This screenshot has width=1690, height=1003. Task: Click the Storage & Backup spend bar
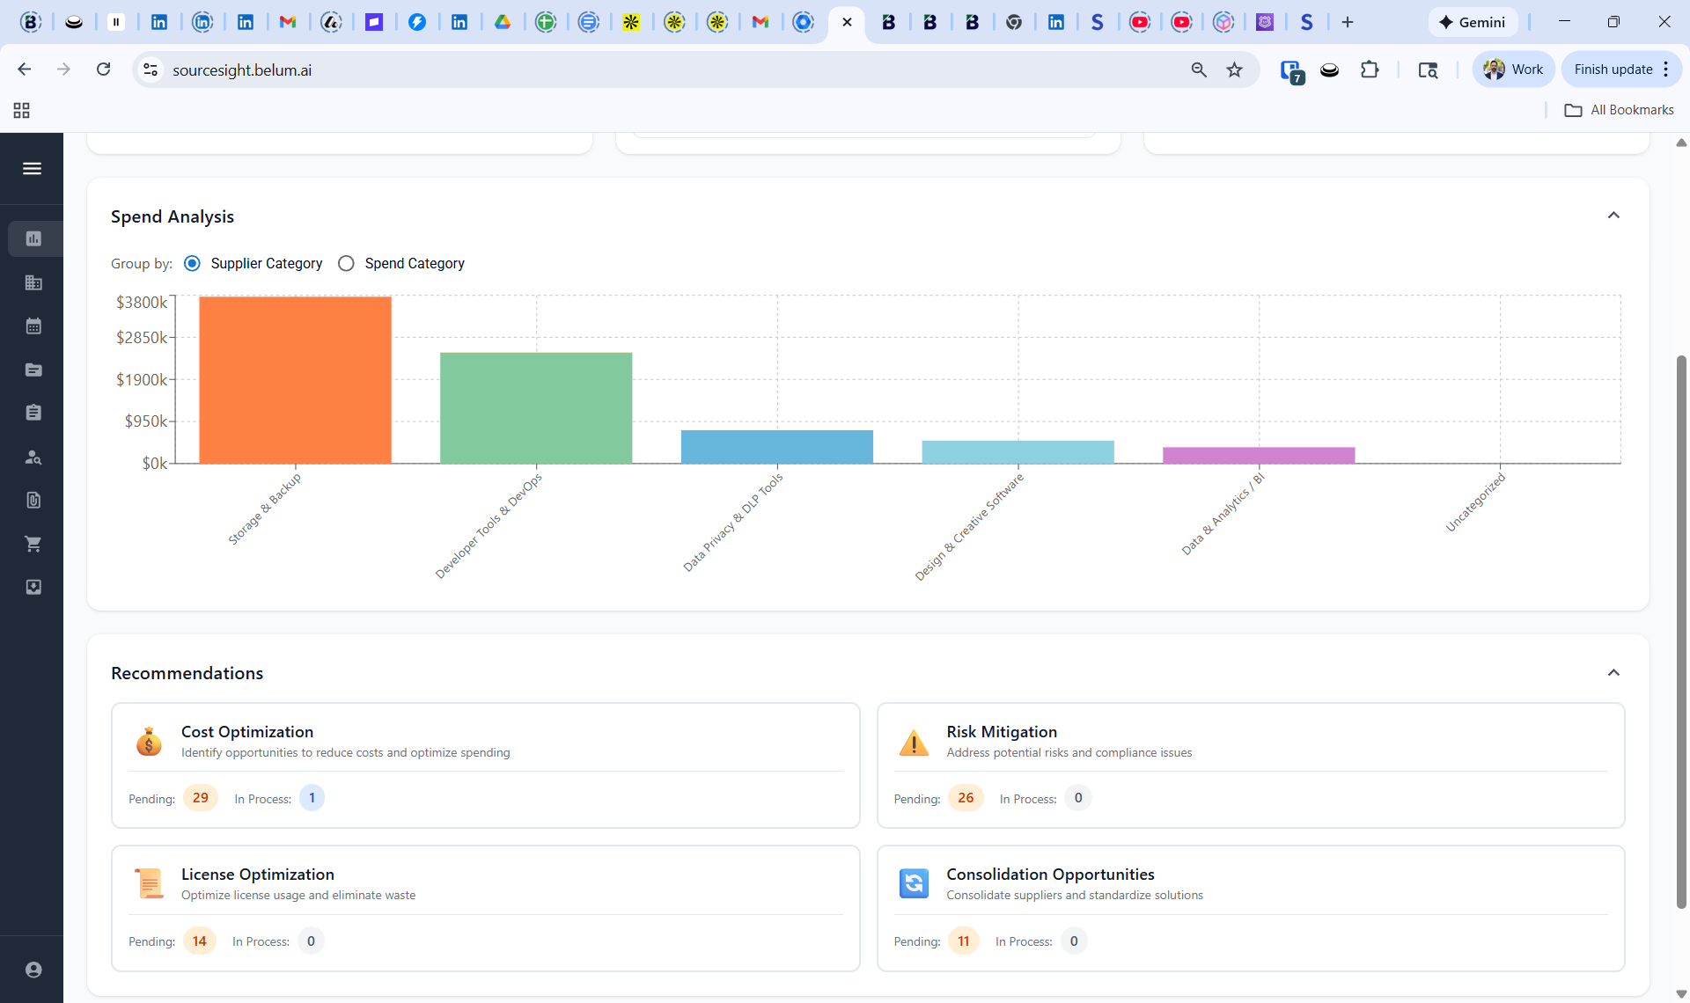(294, 379)
